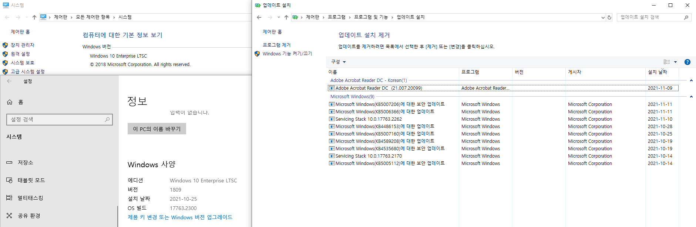
Task: Go forward in Installed Updates window
Action: tap(270, 17)
